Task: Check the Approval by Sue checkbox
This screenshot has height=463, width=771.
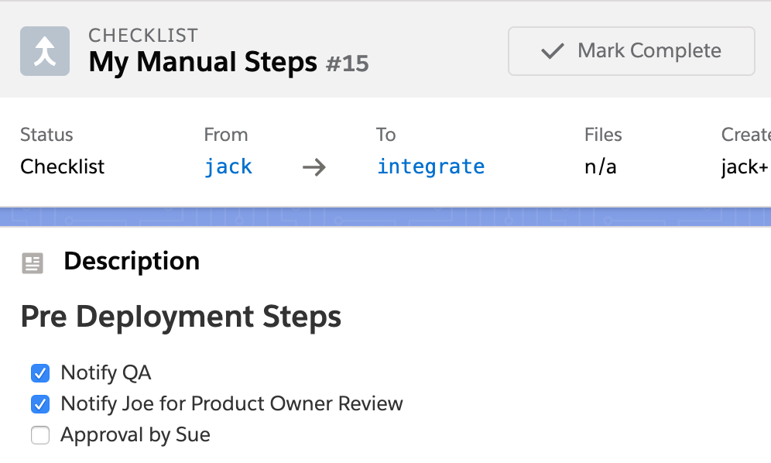Action: (39, 435)
